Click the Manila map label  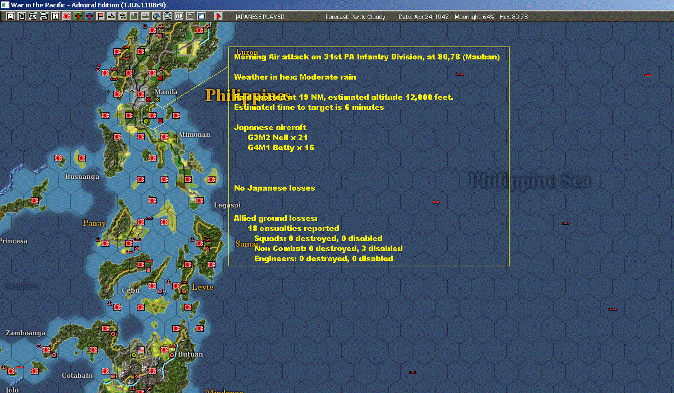tap(166, 92)
